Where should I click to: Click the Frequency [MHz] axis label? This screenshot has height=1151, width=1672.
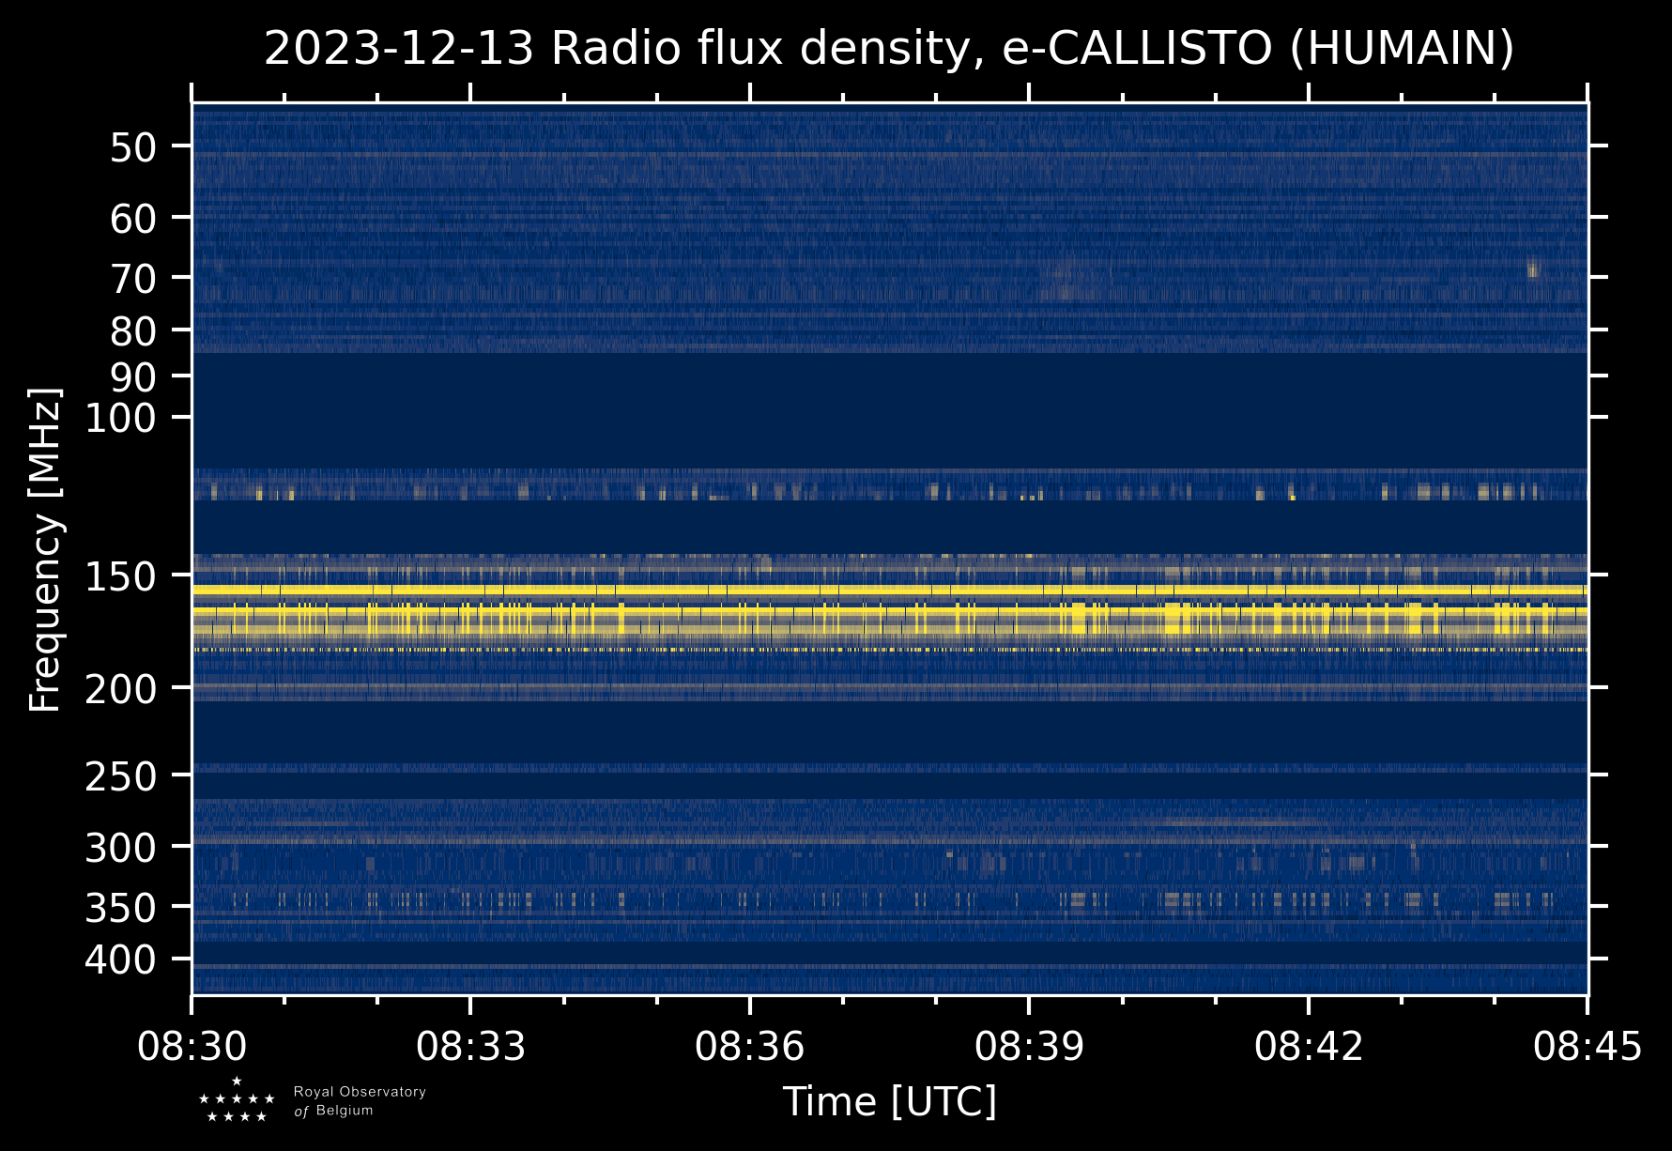(45, 550)
